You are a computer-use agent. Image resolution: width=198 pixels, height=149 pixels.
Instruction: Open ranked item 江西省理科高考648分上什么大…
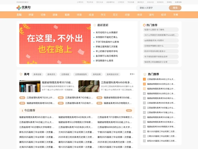(x=161, y=79)
